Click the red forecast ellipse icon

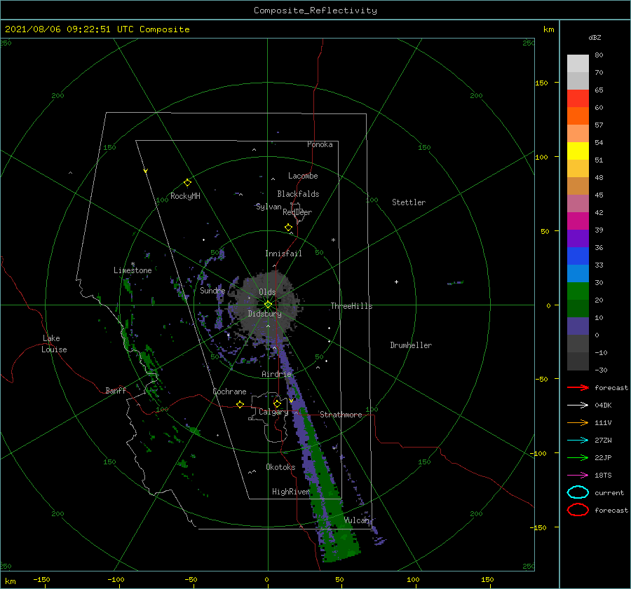click(x=578, y=510)
